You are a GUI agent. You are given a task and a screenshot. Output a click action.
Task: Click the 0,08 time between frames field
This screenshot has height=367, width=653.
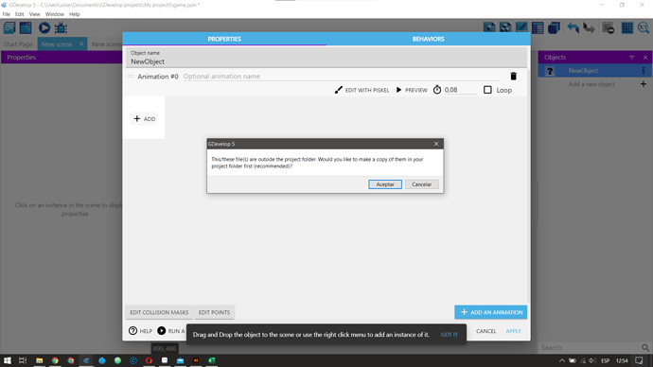click(460, 90)
